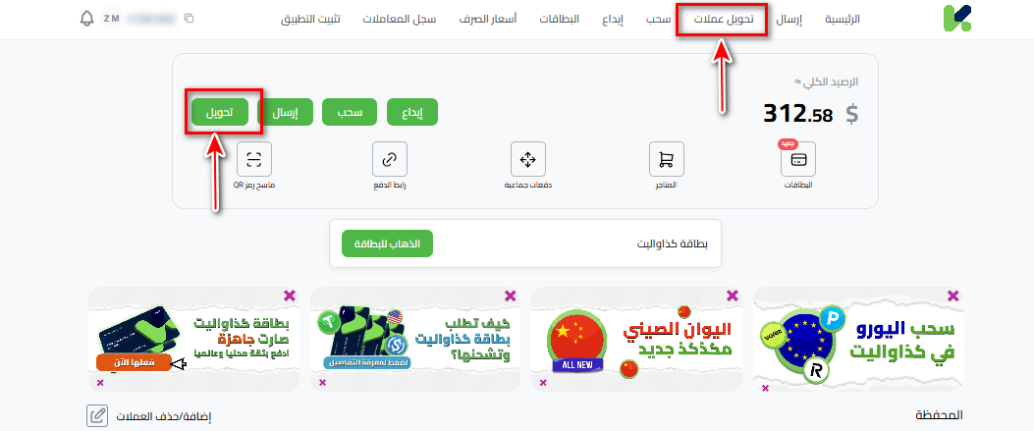Click the green إيداع deposit button
Viewport: 1034px width, 431px height.
coord(412,112)
